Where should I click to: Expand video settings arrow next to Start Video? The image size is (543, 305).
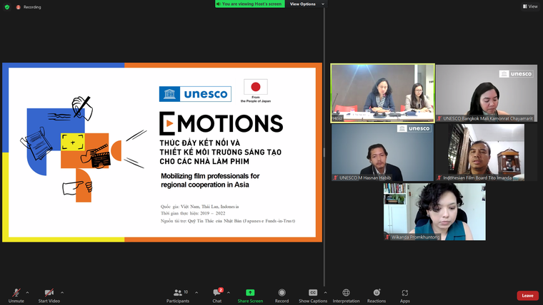point(62,292)
